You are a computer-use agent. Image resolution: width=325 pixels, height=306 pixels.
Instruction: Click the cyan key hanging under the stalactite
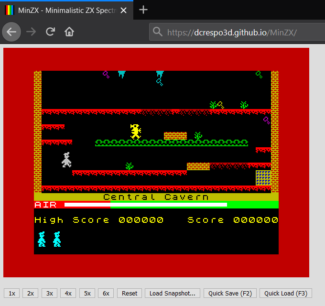pyautogui.click(x=159, y=82)
